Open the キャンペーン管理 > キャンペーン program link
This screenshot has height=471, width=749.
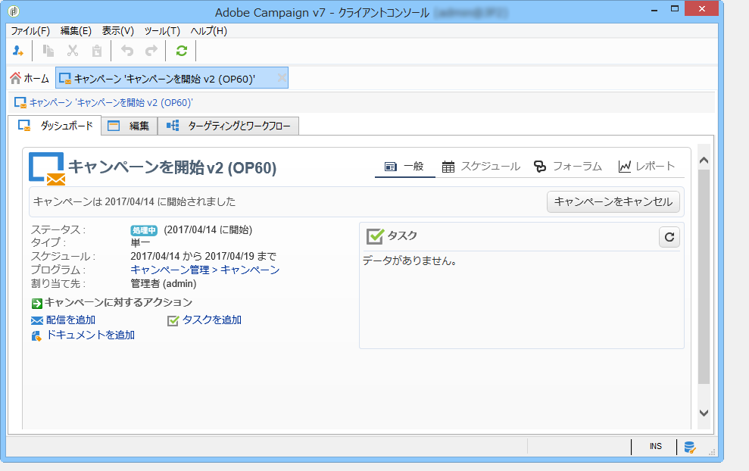[x=205, y=270]
